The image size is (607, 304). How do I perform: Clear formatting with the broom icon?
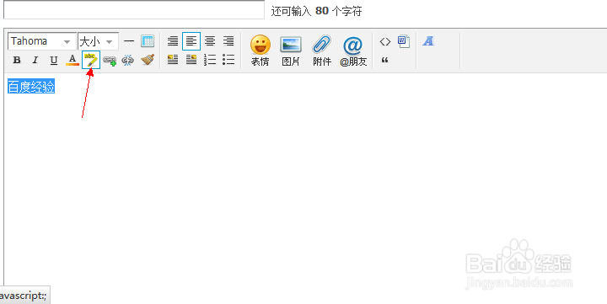pos(148,60)
